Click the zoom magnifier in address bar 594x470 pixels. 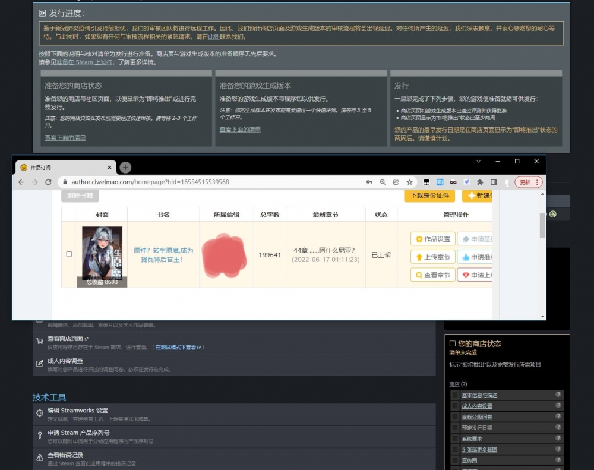click(383, 182)
